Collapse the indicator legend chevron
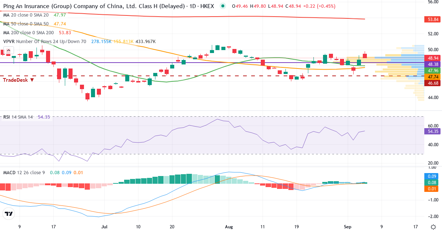 coord(9,51)
